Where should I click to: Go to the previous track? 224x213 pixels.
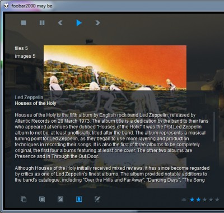point(60,23)
